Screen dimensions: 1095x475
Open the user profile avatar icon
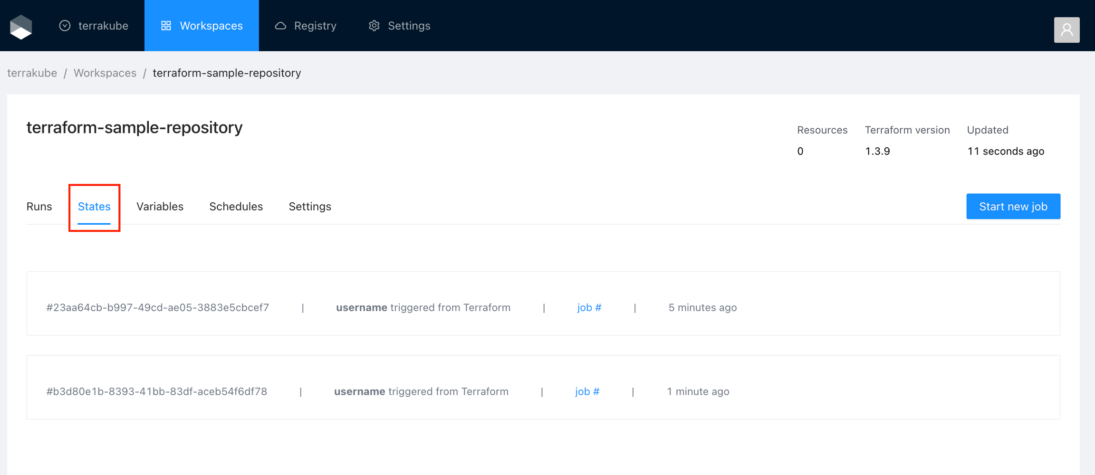[x=1066, y=30]
